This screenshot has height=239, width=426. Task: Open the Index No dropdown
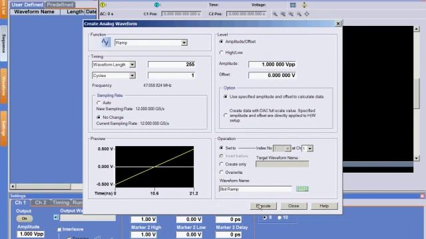pos(288,149)
